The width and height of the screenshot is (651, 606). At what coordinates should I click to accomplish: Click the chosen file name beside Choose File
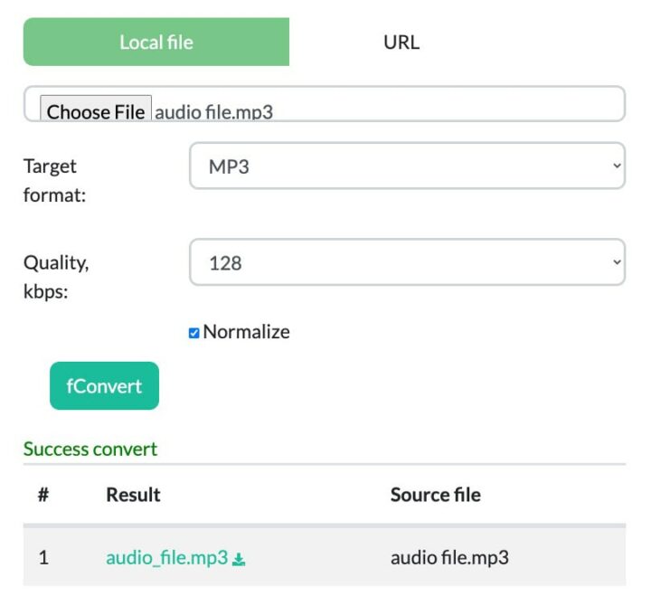coord(213,112)
